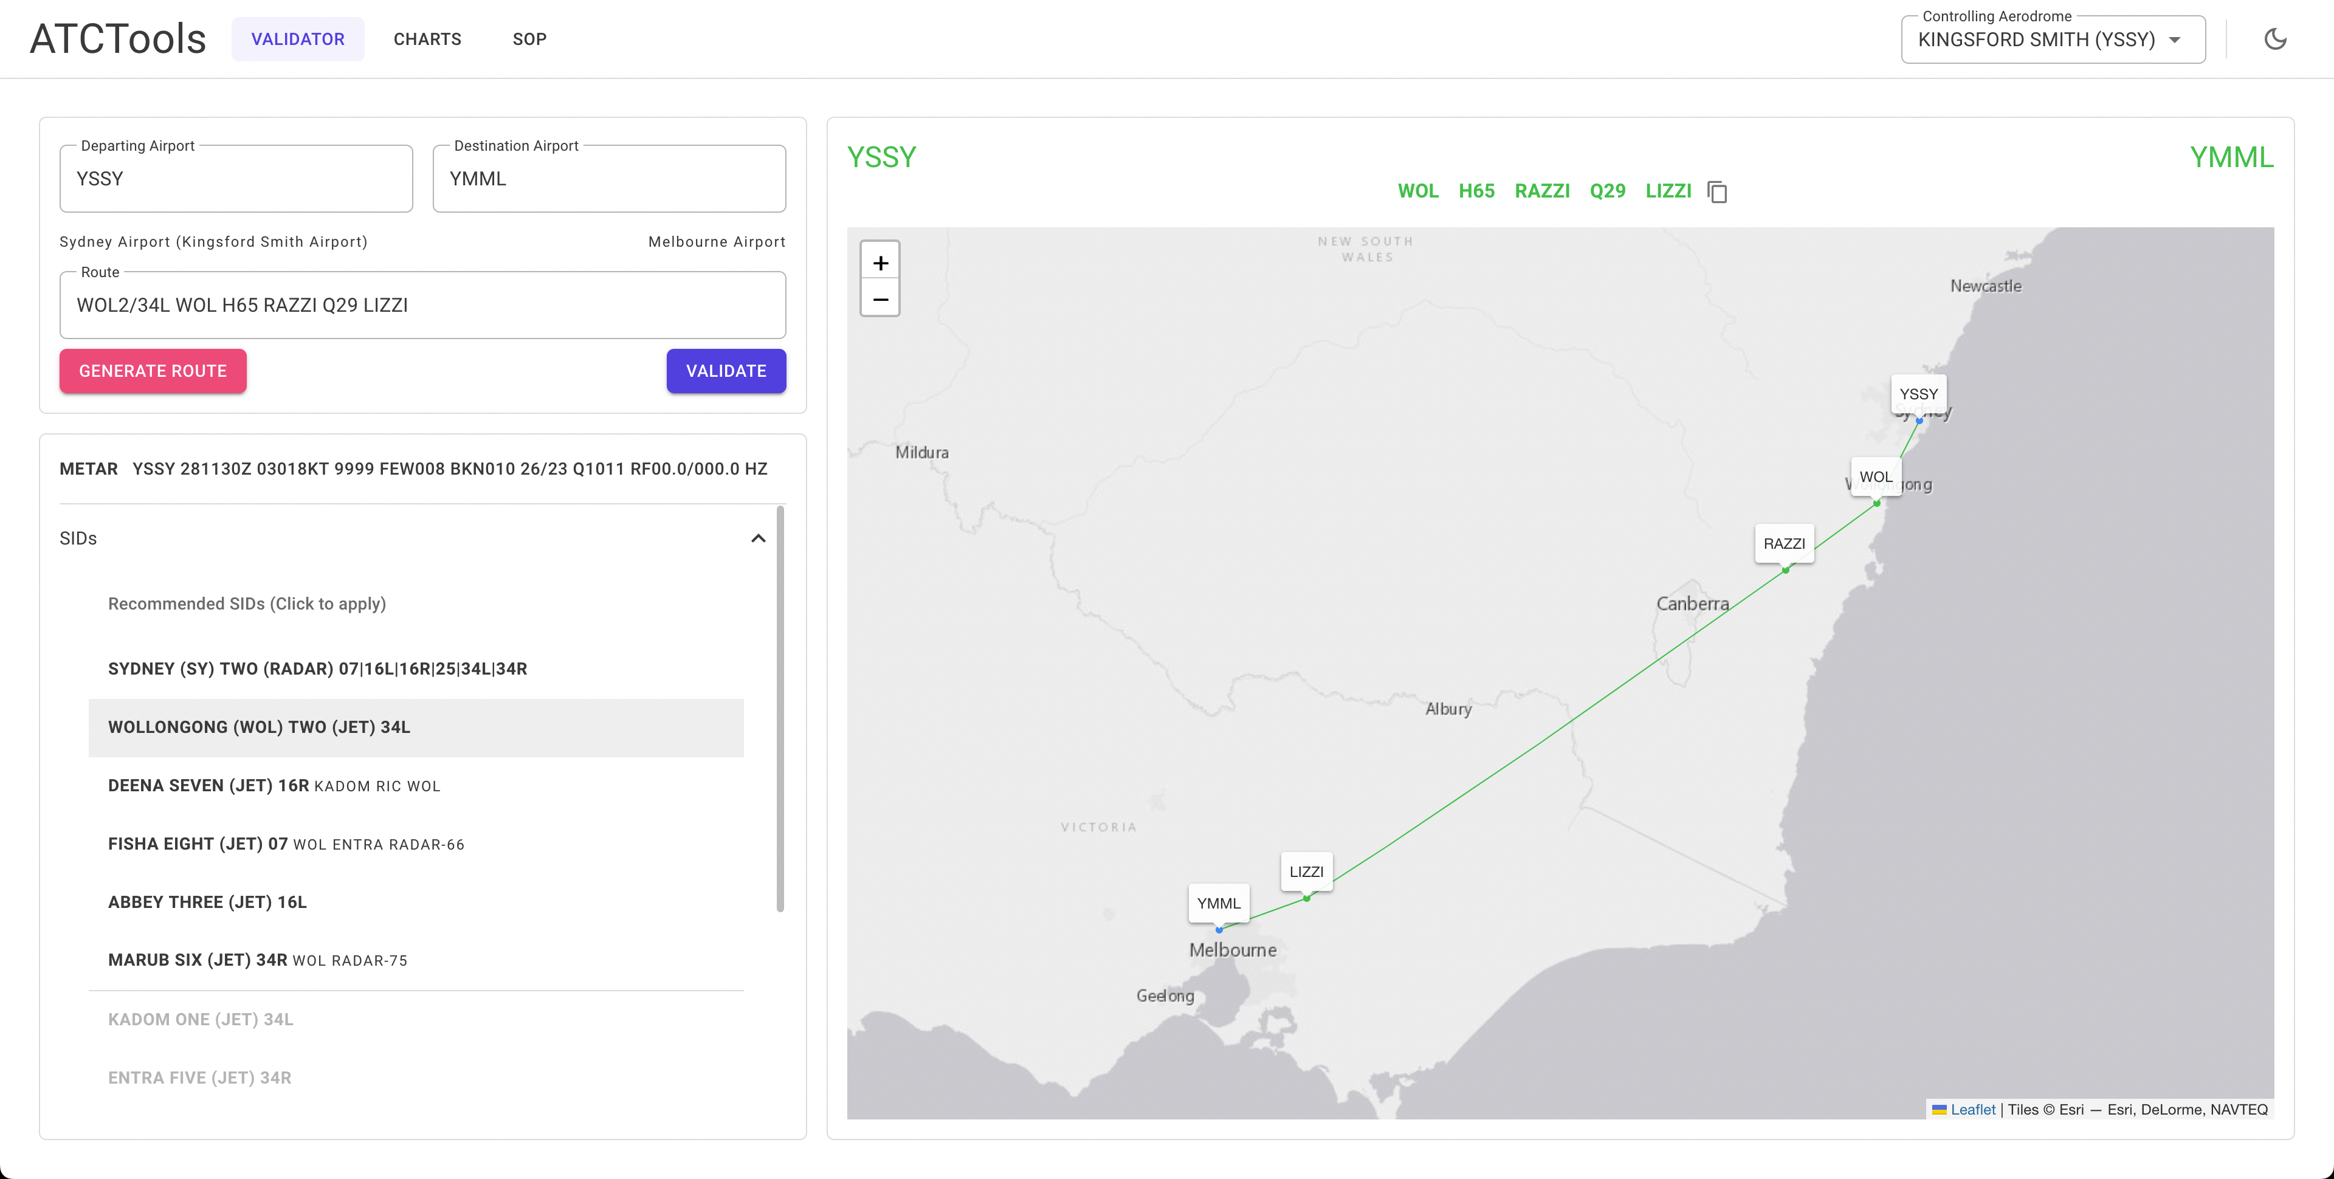
Task: Click the WOL waypoint marker on the map
Action: click(1876, 476)
